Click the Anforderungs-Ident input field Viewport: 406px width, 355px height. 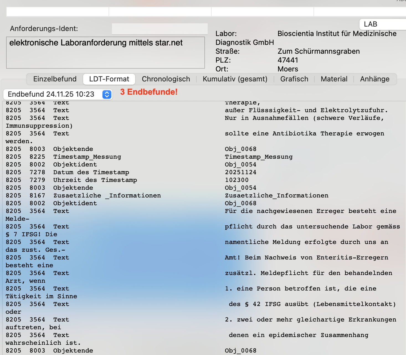[x=160, y=29]
